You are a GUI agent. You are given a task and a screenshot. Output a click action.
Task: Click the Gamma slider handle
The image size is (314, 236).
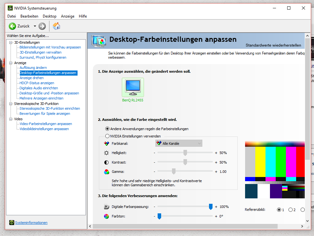point(174,171)
